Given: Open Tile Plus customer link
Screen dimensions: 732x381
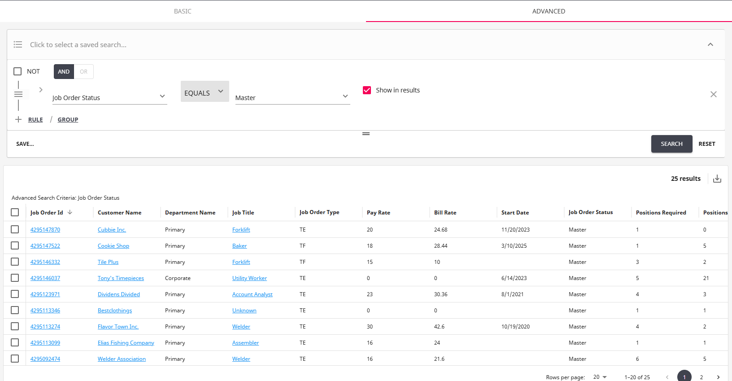Looking at the screenshot, I should point(108,262).
